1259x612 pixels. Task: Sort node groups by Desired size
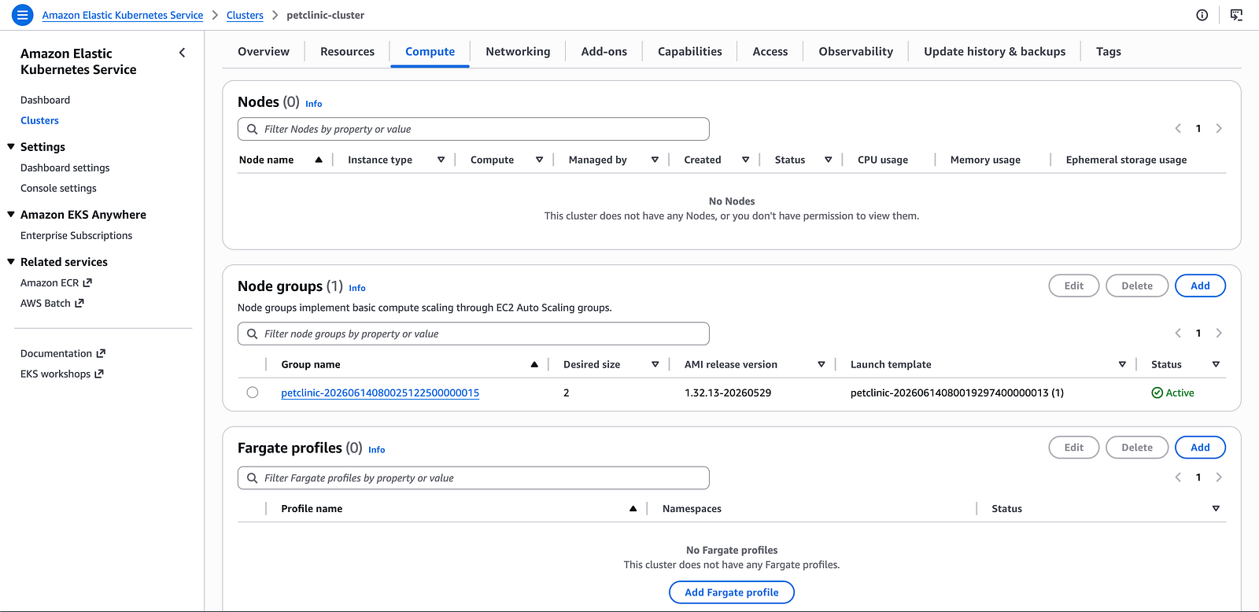pos(655,364)
